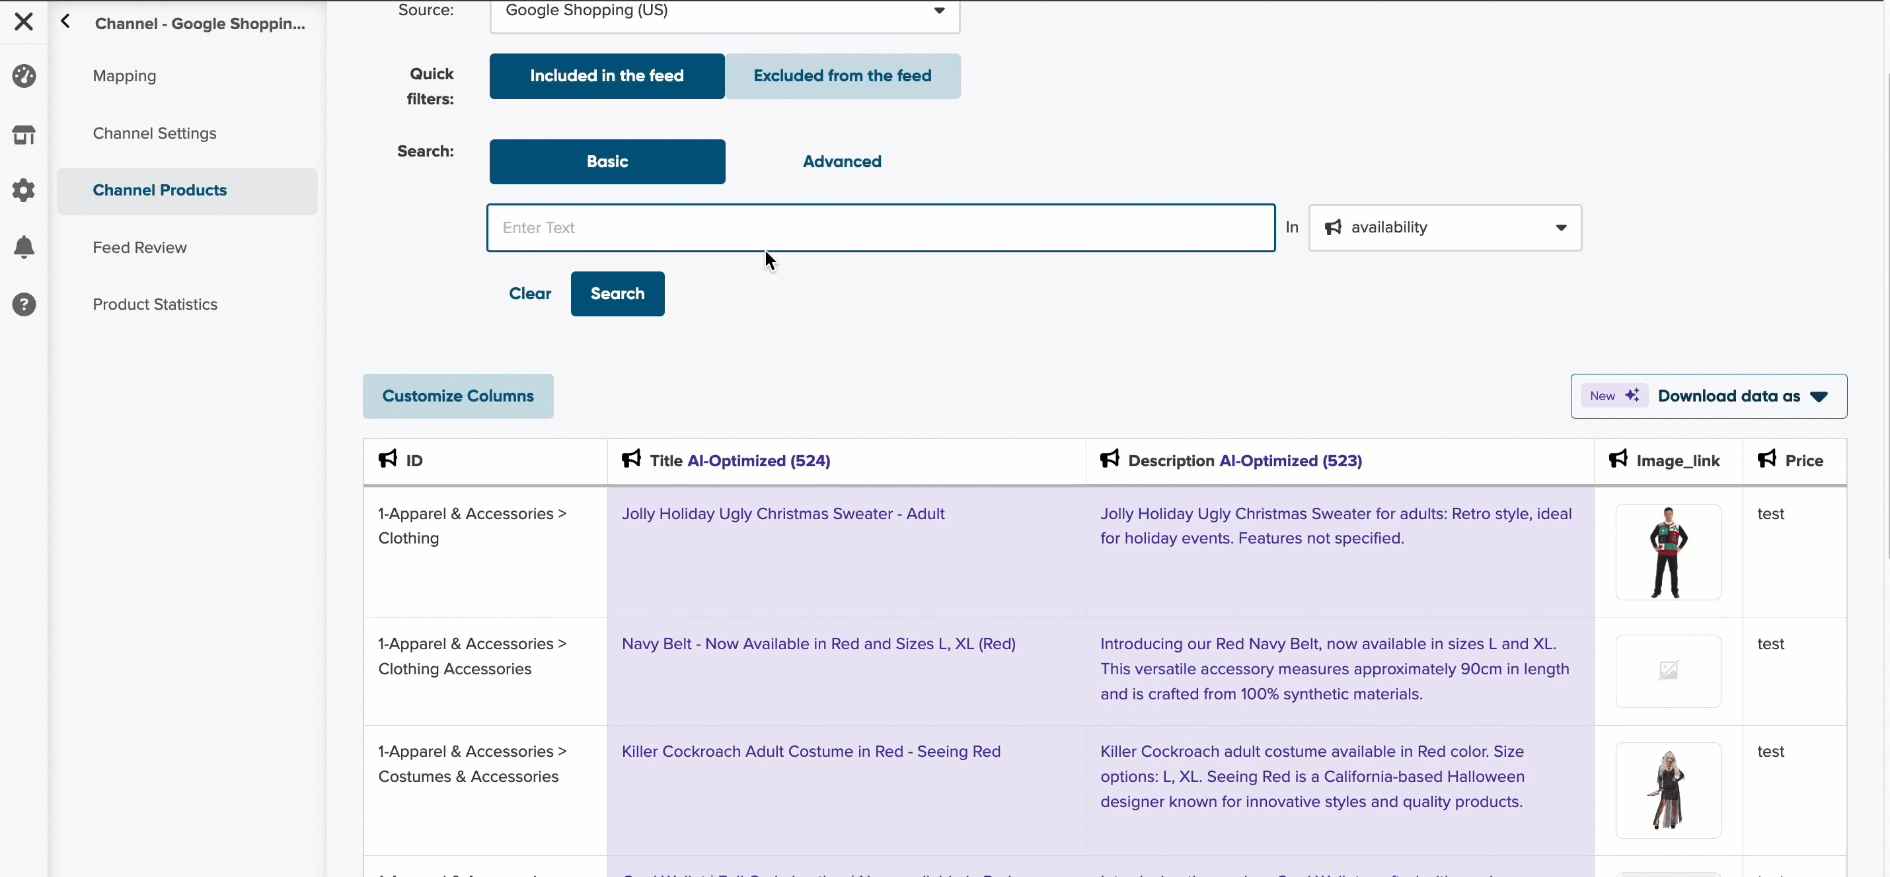Click the megaphone icon in availability dropdown
1890x877 pixels.
coord(1333,227)
